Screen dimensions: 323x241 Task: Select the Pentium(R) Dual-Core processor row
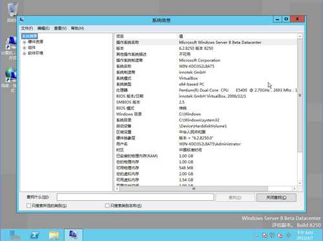205,90
